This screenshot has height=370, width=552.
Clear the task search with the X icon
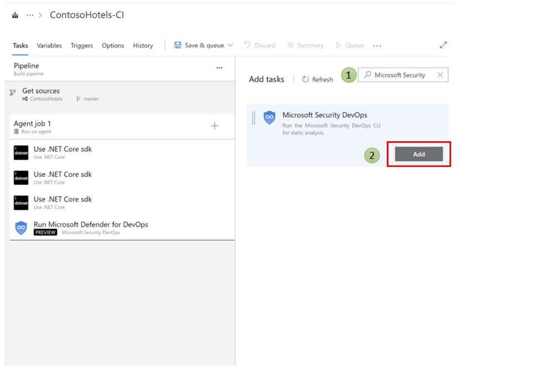(440, 75)
